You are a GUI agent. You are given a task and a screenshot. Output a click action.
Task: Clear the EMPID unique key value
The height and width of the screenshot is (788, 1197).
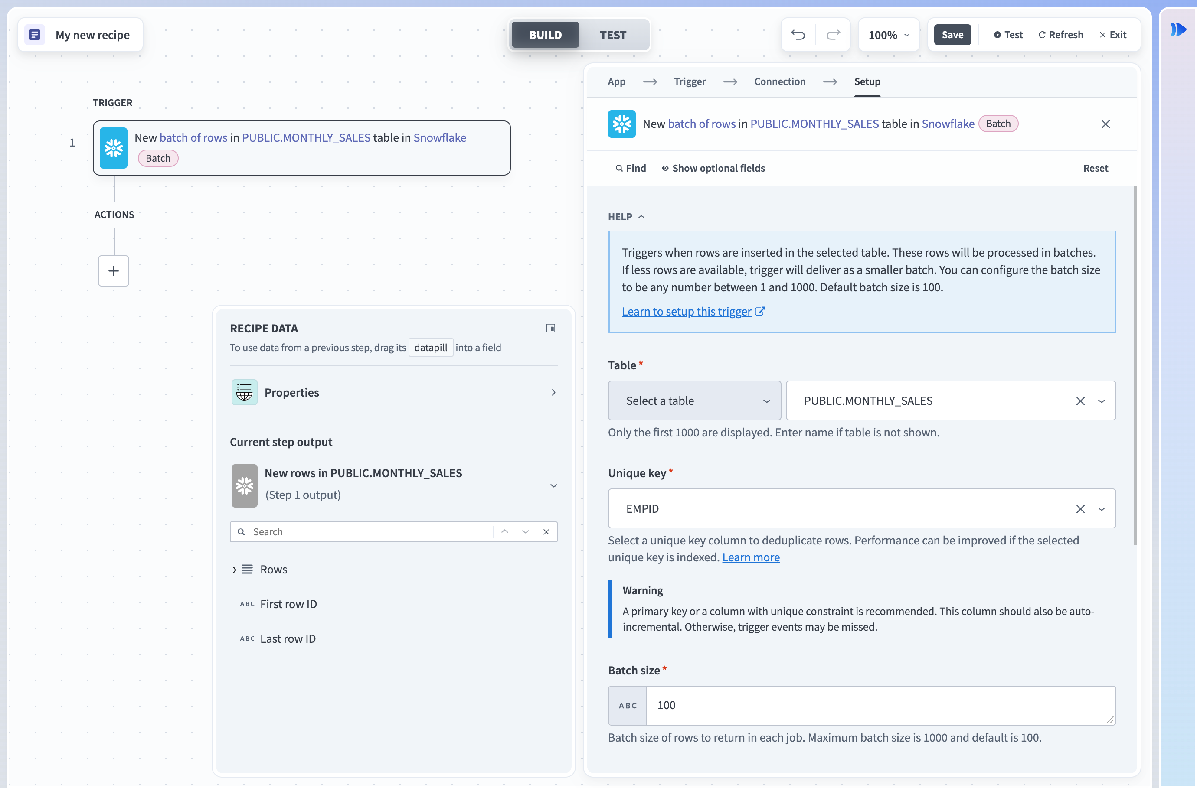coord(1080,509)
